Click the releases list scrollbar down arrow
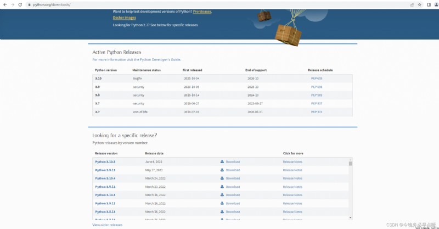 tap(351, 217)
